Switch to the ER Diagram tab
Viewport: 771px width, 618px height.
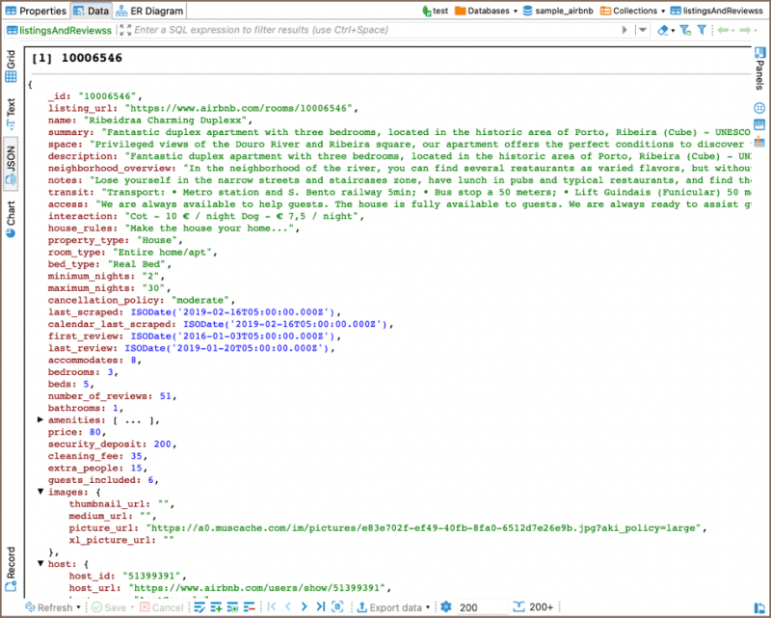156,12
